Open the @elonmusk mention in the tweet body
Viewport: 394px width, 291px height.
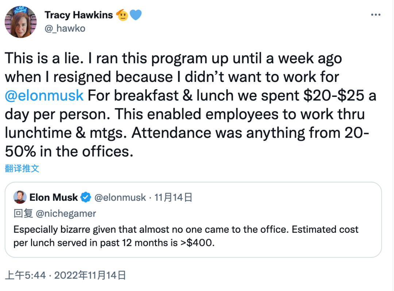tap(44, 95)
